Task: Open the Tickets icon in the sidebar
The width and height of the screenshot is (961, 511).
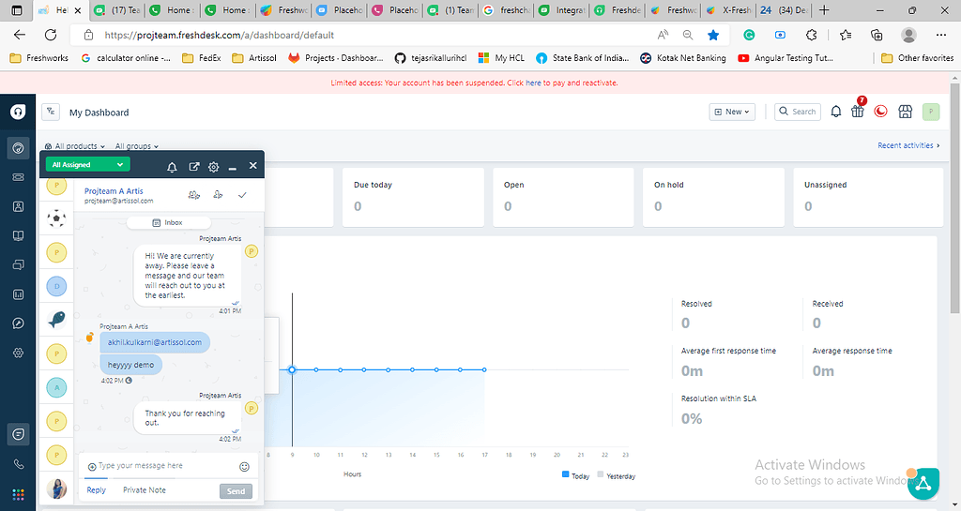Action: tap(18, 177)
